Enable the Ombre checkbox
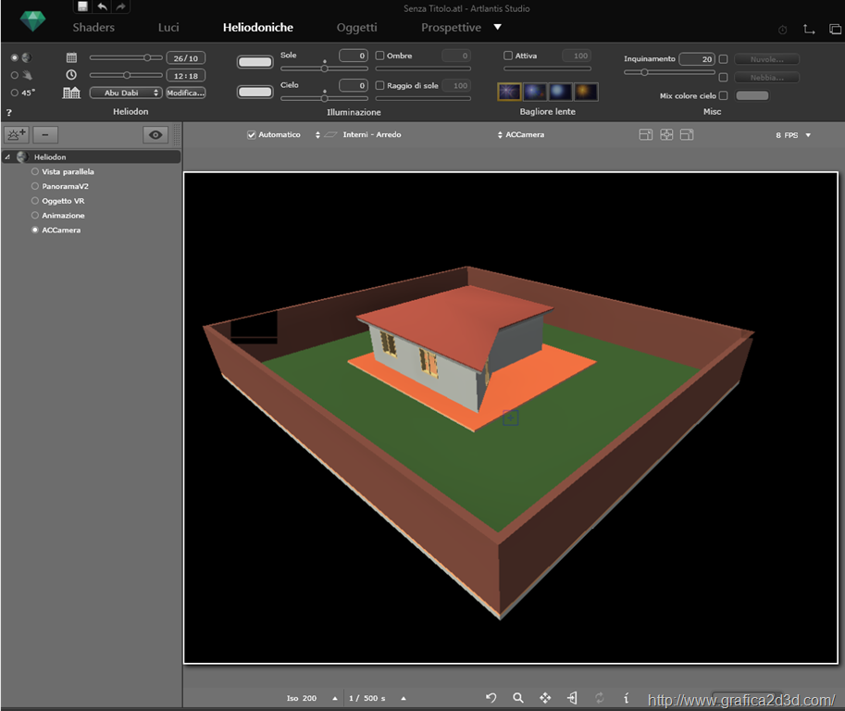 (380, 56)
